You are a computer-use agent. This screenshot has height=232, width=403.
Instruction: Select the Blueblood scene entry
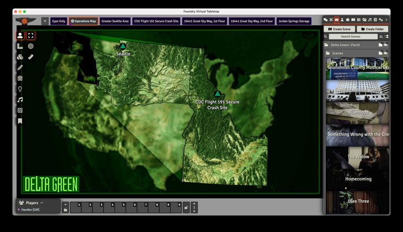click(357, 113)
